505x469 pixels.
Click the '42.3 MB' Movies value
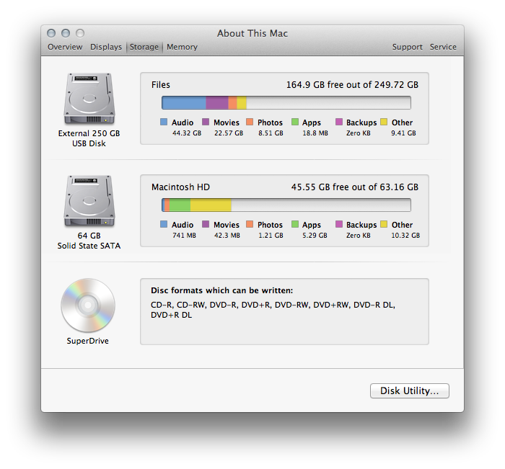click(227, 236)
